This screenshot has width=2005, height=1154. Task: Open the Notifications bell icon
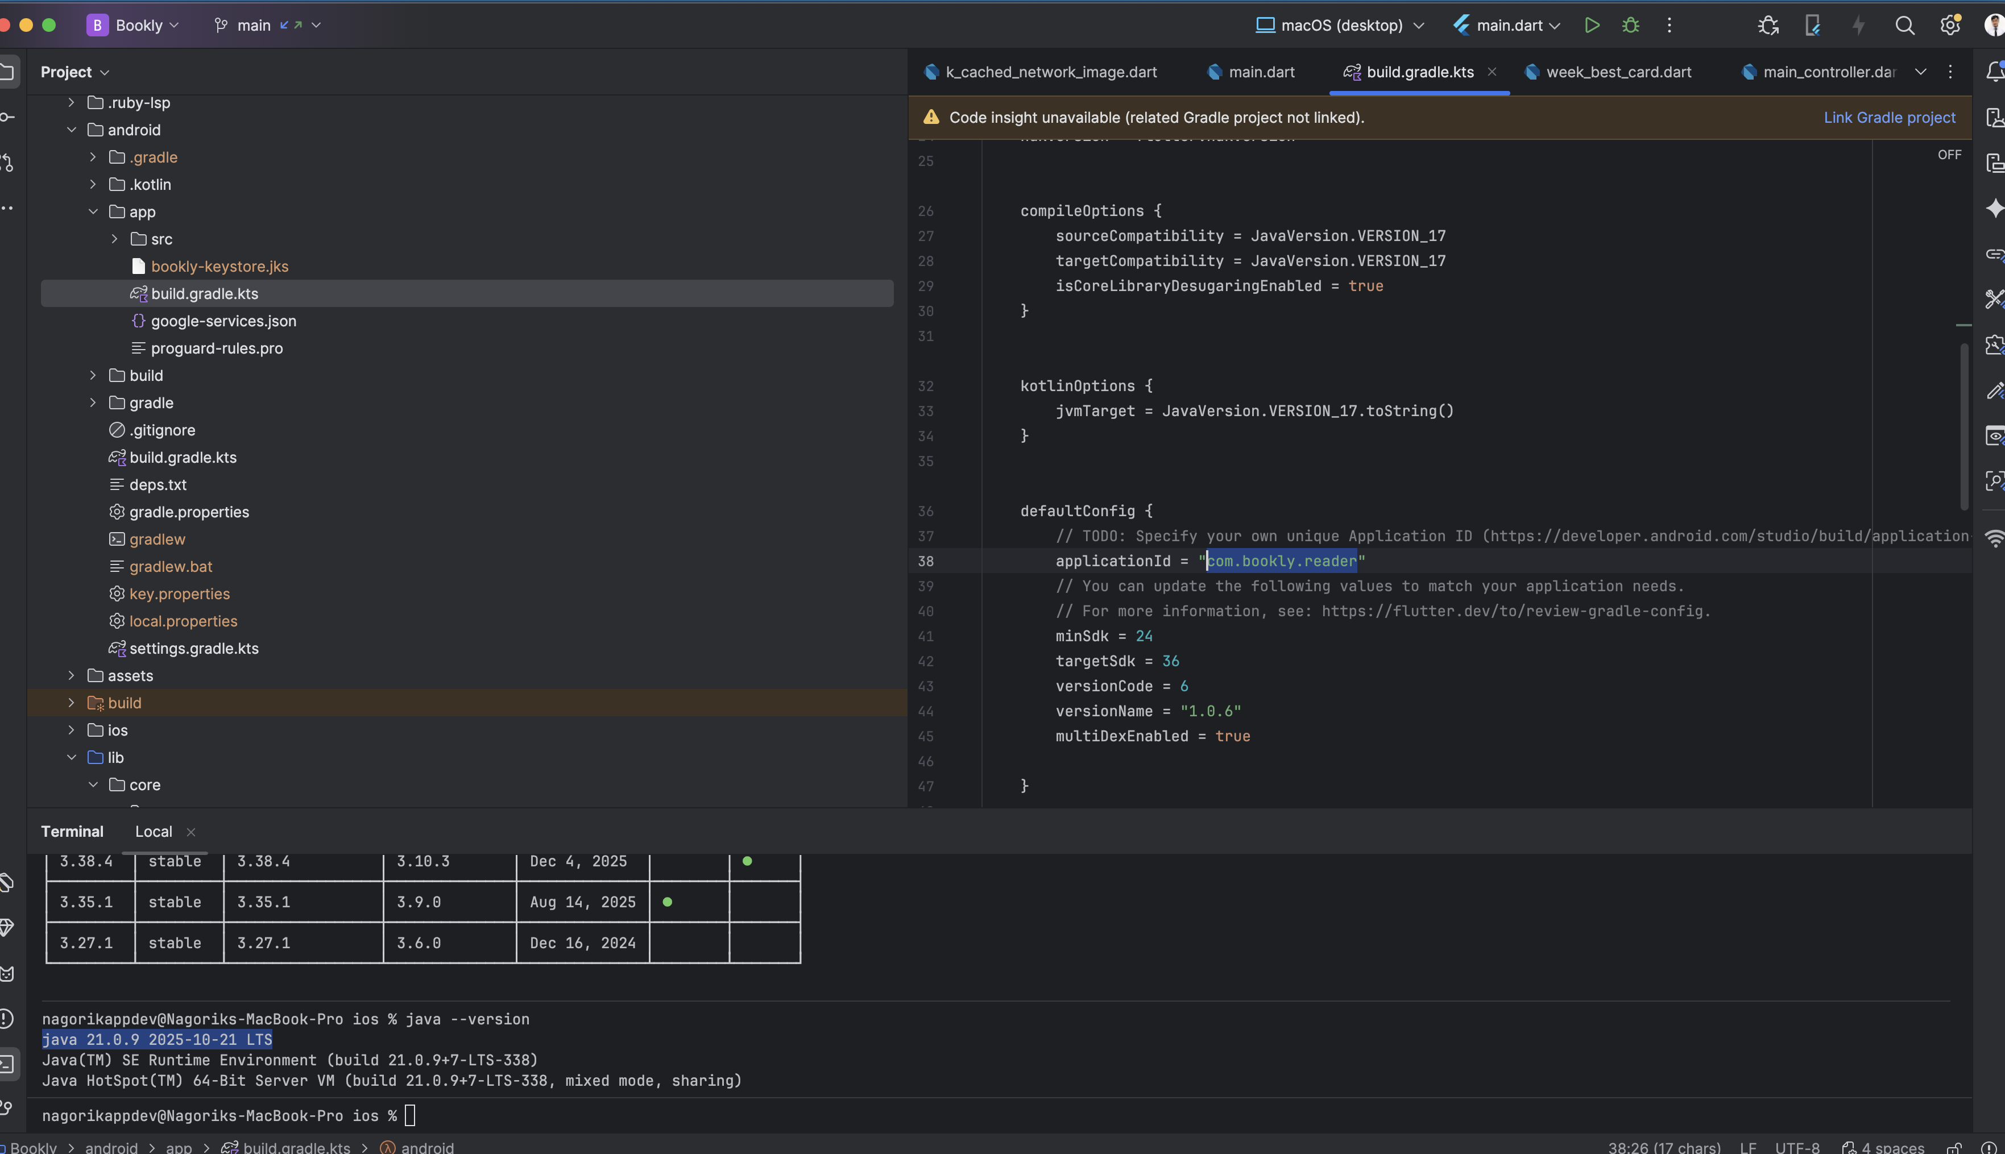[1995, 72]
